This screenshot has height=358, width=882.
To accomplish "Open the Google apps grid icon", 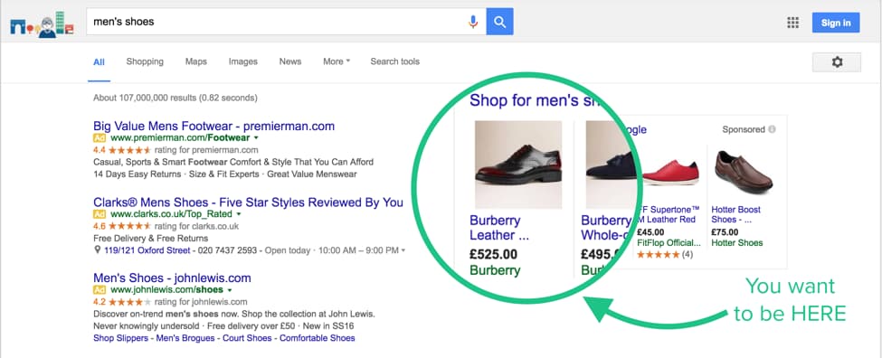I will [x=792, y=23].
